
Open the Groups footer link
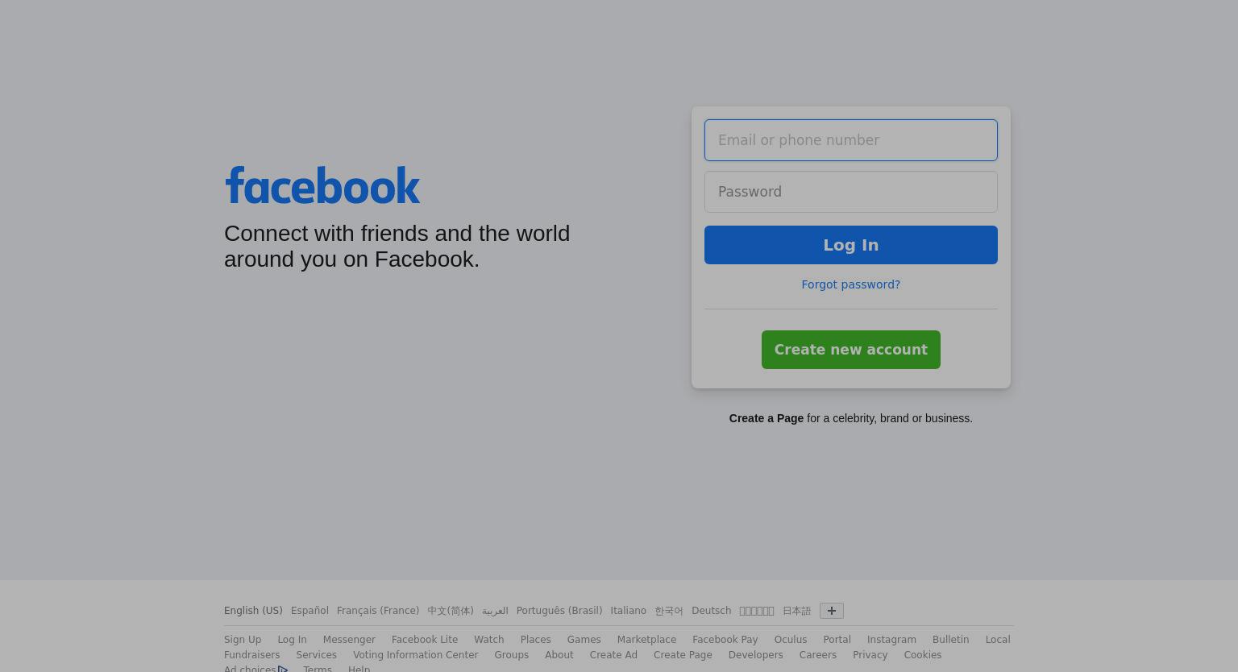pos(512,655)
